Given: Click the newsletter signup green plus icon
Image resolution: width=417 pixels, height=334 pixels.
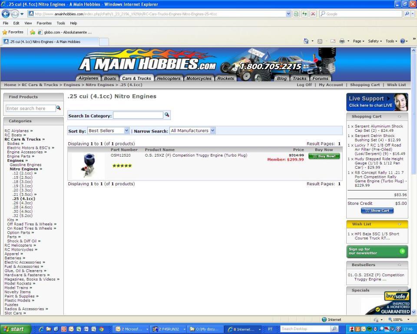Looking at the screenshot, I should coord(402,251).
